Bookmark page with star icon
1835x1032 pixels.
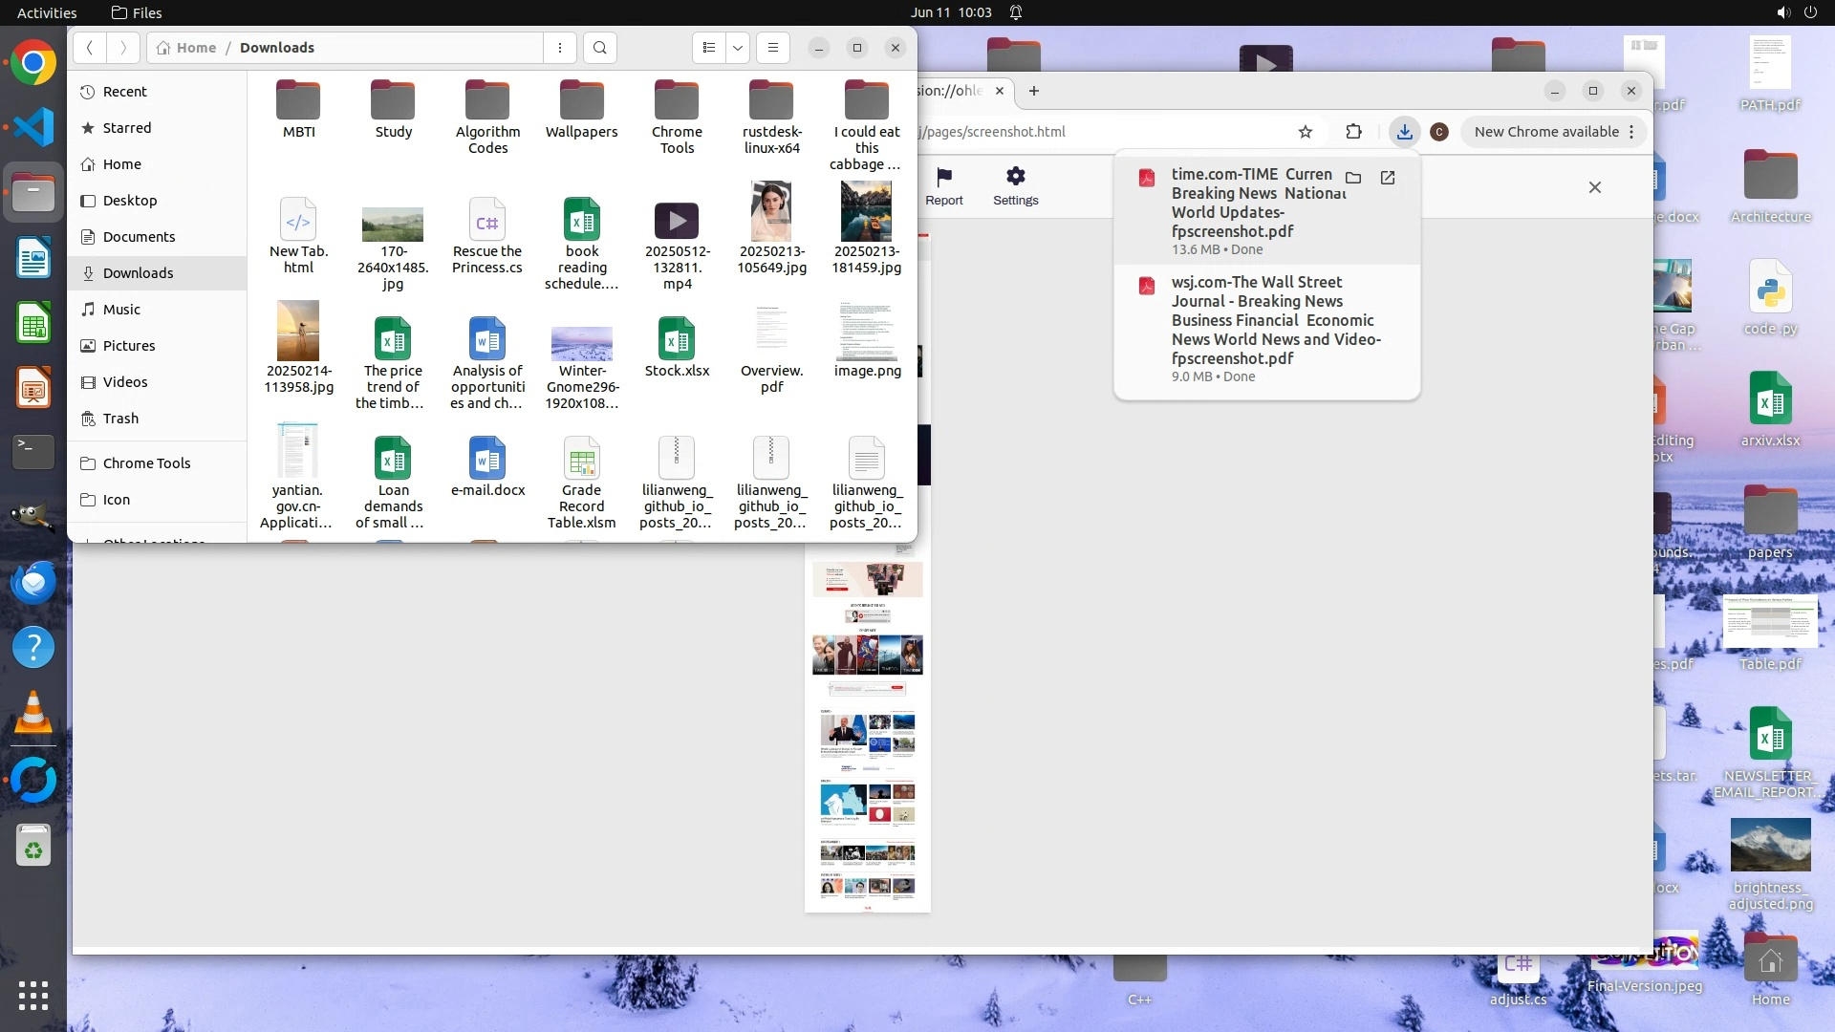coord(1306,132)
